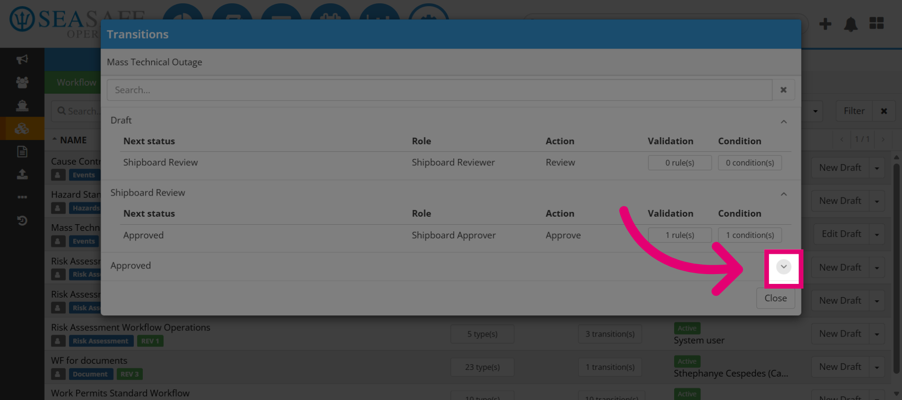Open 5 type(s) for Risk Assessment Workflow Operations
The image size is (902, 400).
click(x=482, y=334)
